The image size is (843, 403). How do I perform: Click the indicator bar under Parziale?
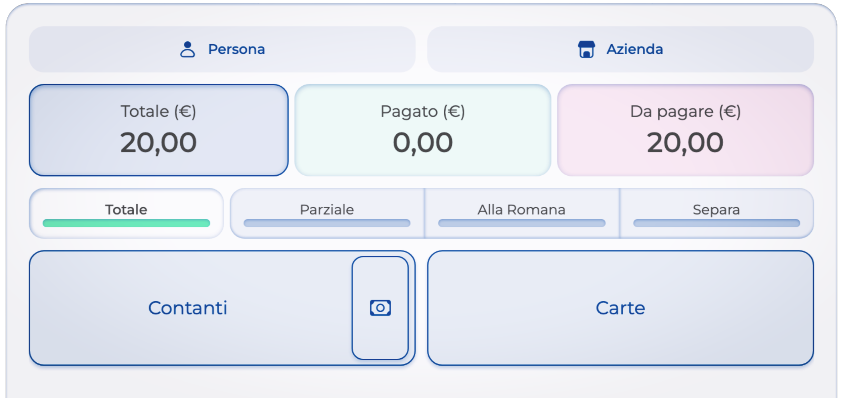(x=327, y=223)
